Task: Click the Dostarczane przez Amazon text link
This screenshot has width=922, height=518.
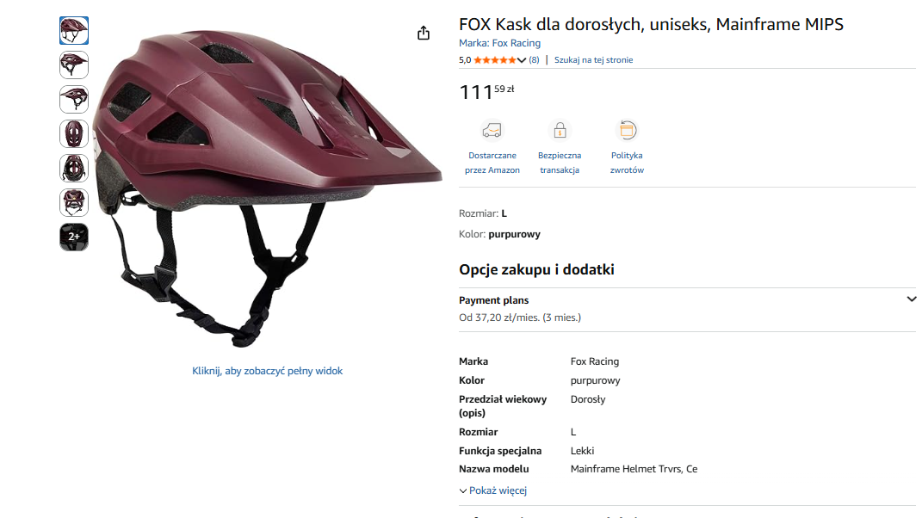Action: (x=492, y=163)
